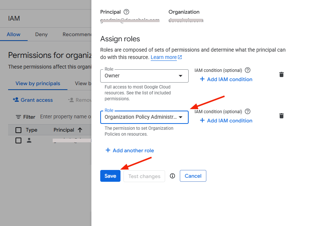Click the Grant access button
This screenshot has width=311, height=226.
click(x=33, y=100)
